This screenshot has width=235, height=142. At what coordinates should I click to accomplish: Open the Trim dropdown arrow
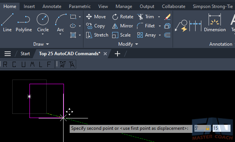(x=159, y=17)
